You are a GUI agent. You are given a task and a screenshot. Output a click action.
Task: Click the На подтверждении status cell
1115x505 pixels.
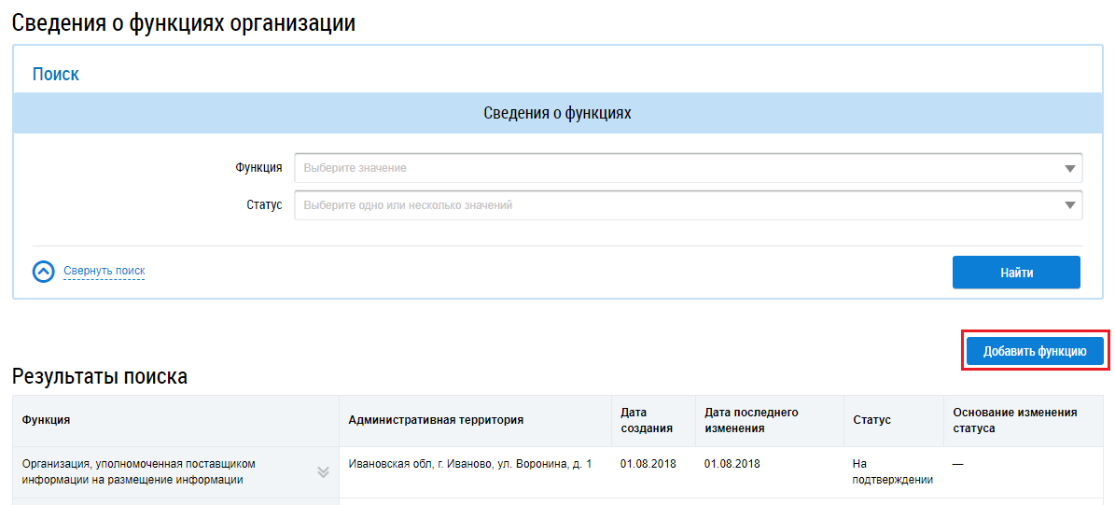(892, 471)
